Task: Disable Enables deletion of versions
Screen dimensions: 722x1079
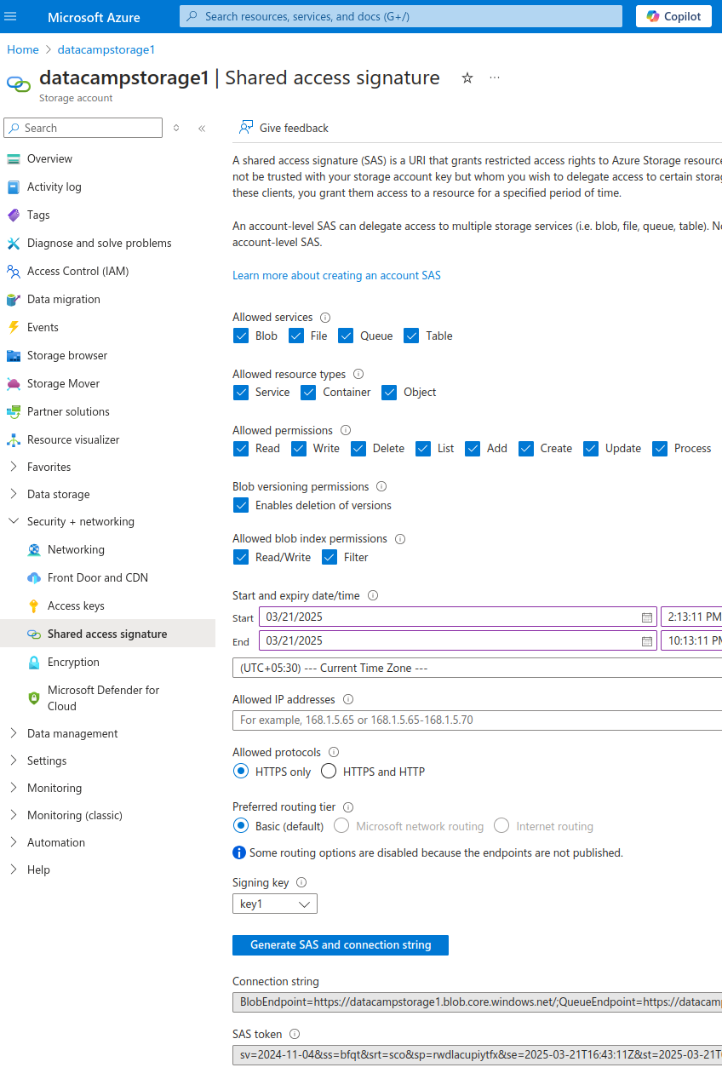Action: [241, 505]
